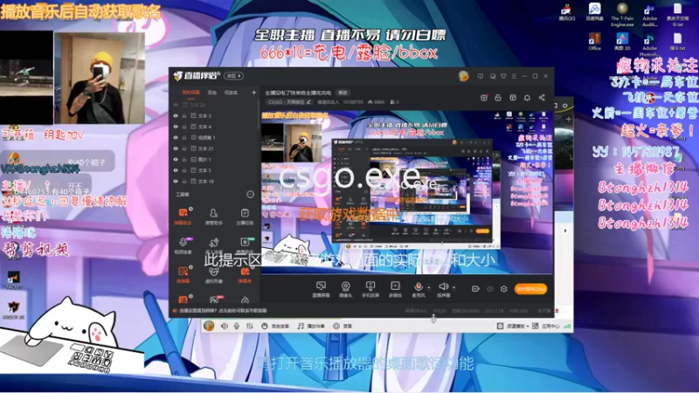Open the equalizer icon in YY window bar

(250, 326)
